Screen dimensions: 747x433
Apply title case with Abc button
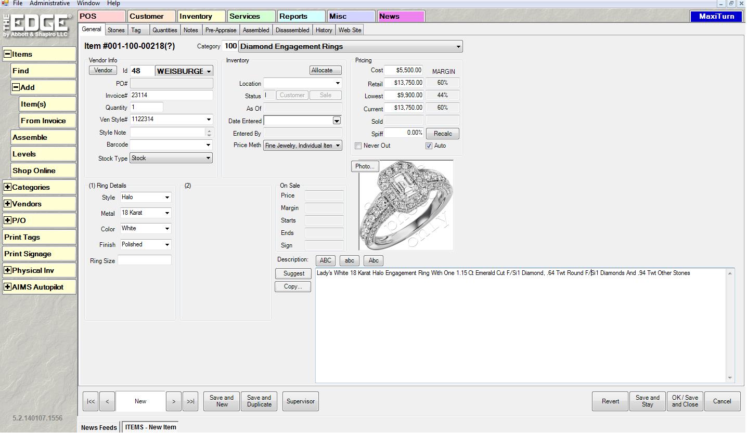coord(373,260)
